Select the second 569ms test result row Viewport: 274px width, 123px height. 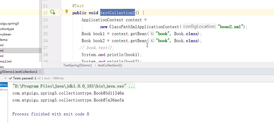(x=4, y=90)
